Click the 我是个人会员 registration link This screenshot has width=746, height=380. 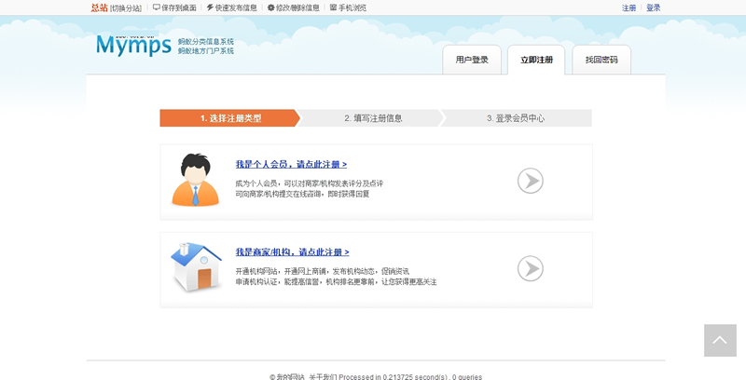[x=291, y=164]
